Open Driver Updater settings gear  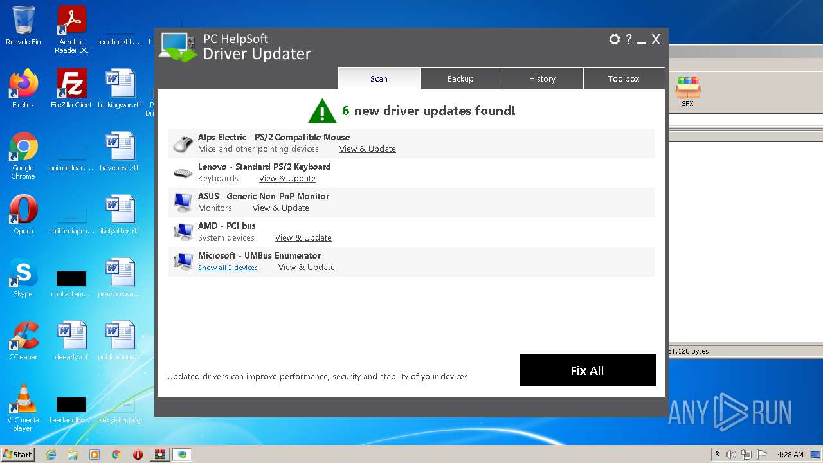[x=614, y=39]
